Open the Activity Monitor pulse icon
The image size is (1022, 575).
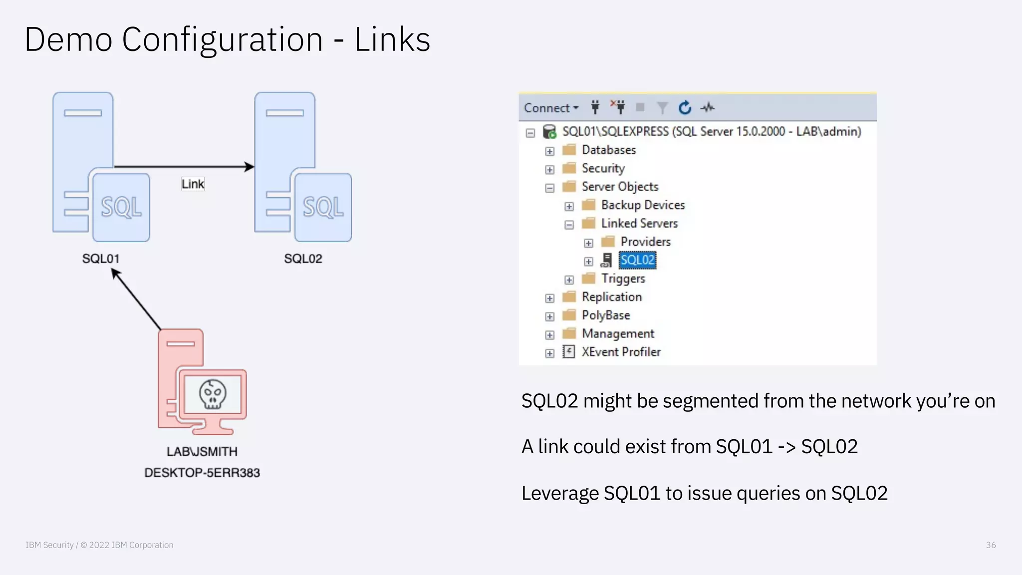tap(708, 107)
